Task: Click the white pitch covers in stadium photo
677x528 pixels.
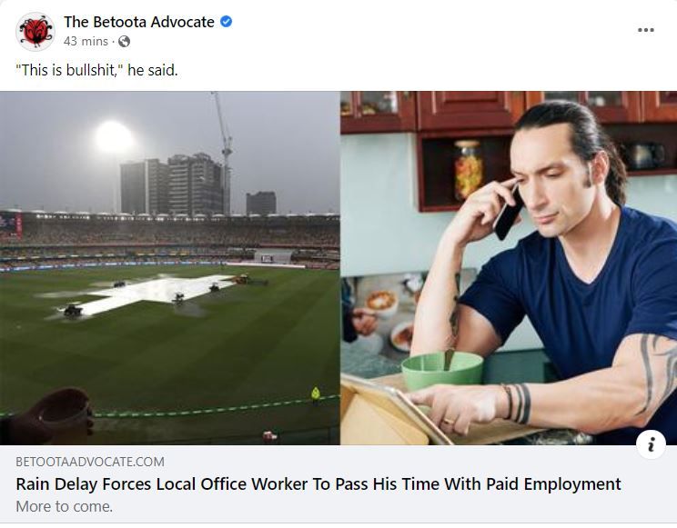Action: 147,294
